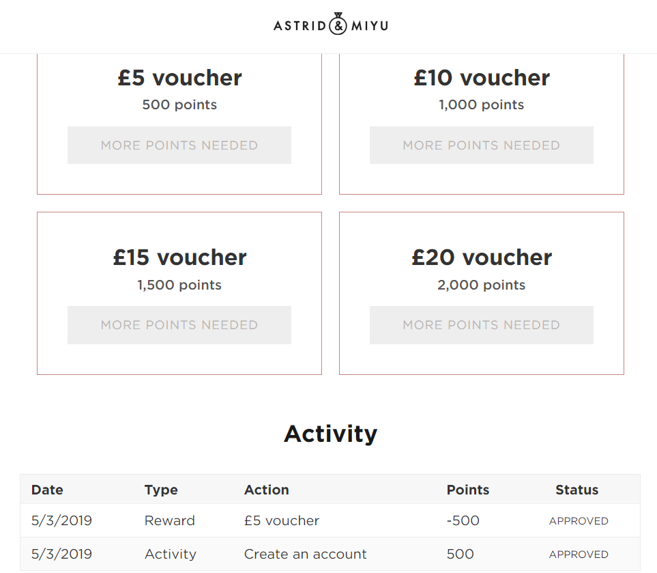Screen dimensions: 657x573
Task: Click the Action column header
Action: coord(267,490)
